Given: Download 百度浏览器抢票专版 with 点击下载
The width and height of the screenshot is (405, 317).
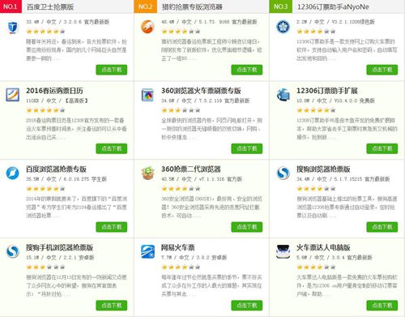Looking at the screenshot, I should click(112, 227).
